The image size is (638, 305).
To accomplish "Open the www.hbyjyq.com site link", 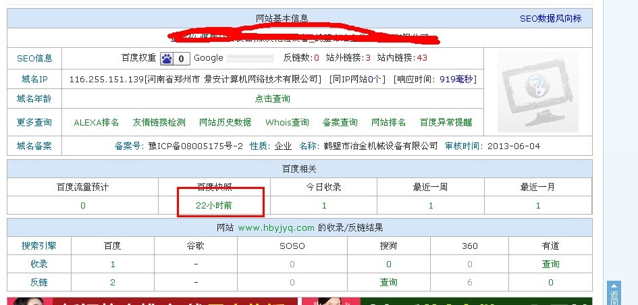I will pyautogui.click(x=276, y=227).
